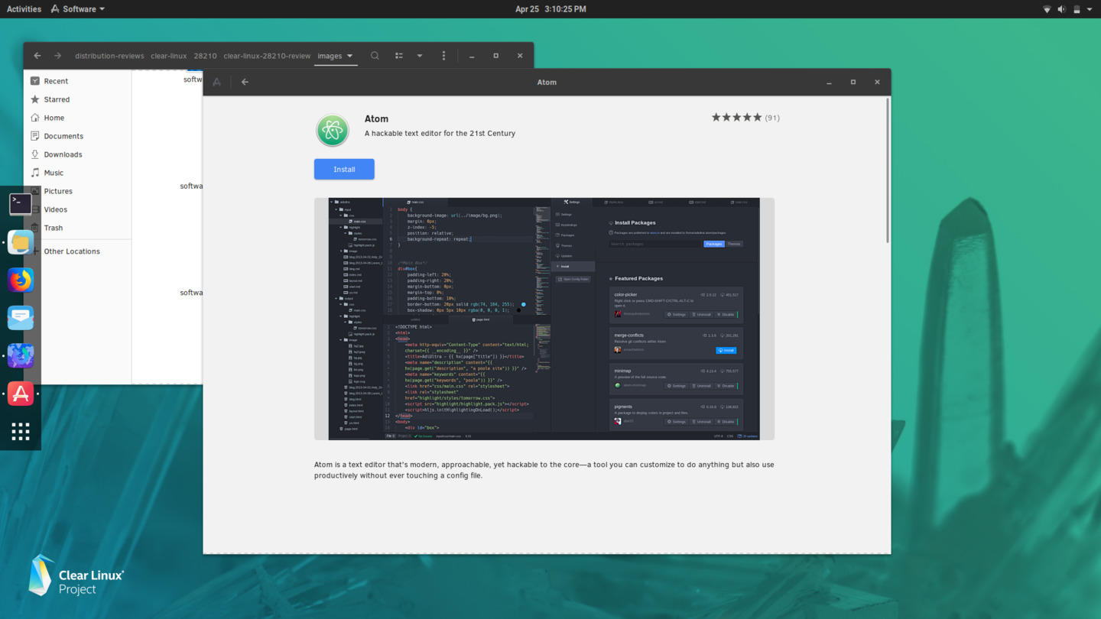Open 28210 path segment

tap(205, 56)
